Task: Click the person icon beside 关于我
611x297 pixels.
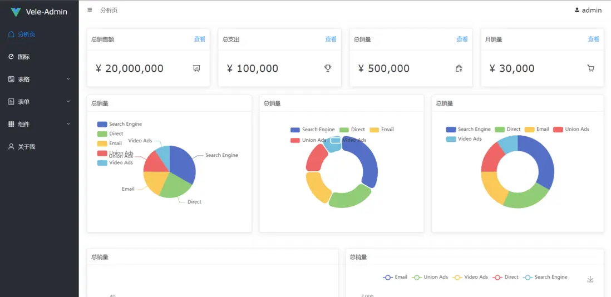Action: [x=11, y=147]
